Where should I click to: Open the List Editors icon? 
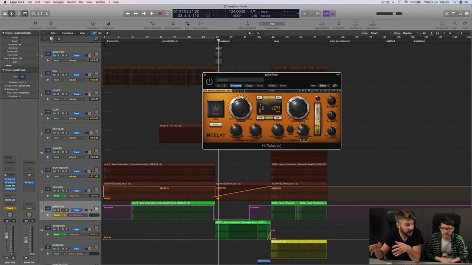[447, 14]
